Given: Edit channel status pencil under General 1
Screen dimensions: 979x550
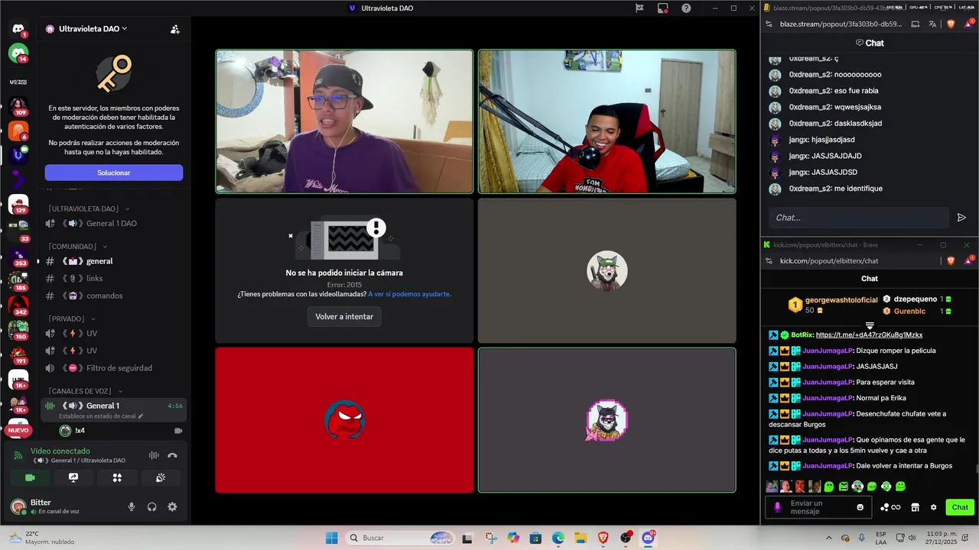Looking at the screenshot, I should click(141, 416).
